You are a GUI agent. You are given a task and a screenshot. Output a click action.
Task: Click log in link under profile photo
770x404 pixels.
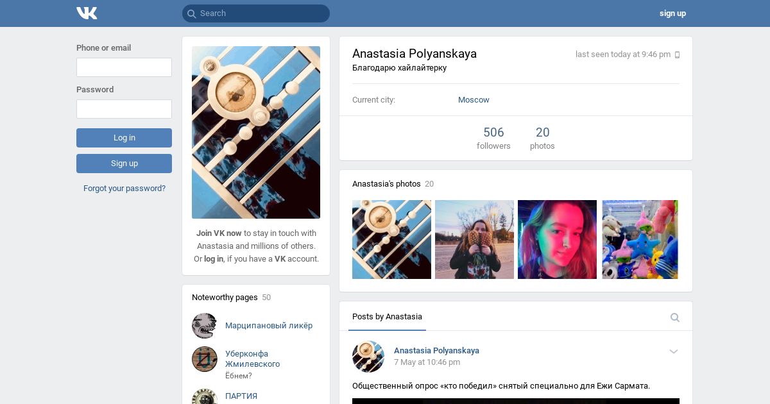click(214, 259)
